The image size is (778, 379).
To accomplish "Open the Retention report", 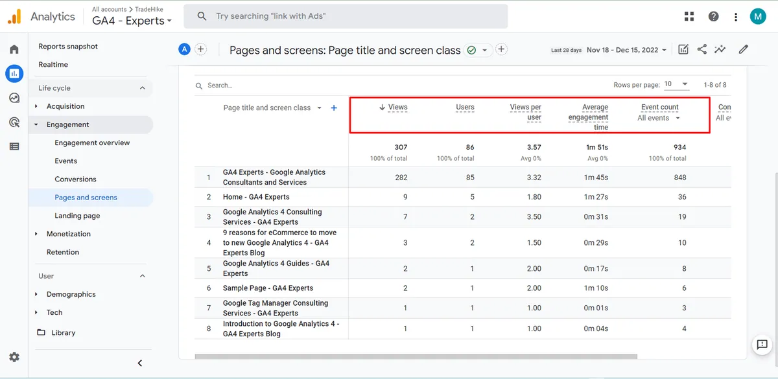I will coord(62,252).
